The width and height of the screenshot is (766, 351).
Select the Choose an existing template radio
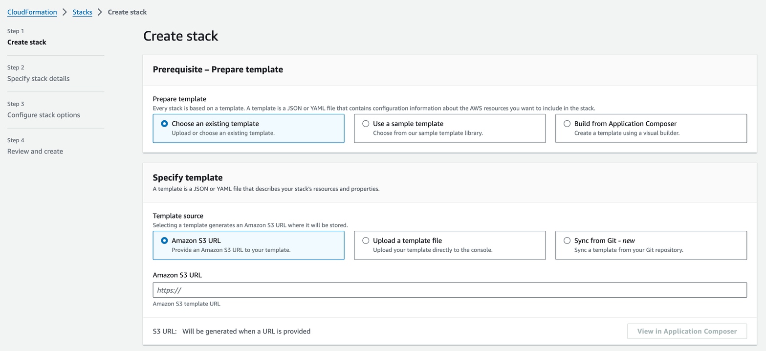165,124
